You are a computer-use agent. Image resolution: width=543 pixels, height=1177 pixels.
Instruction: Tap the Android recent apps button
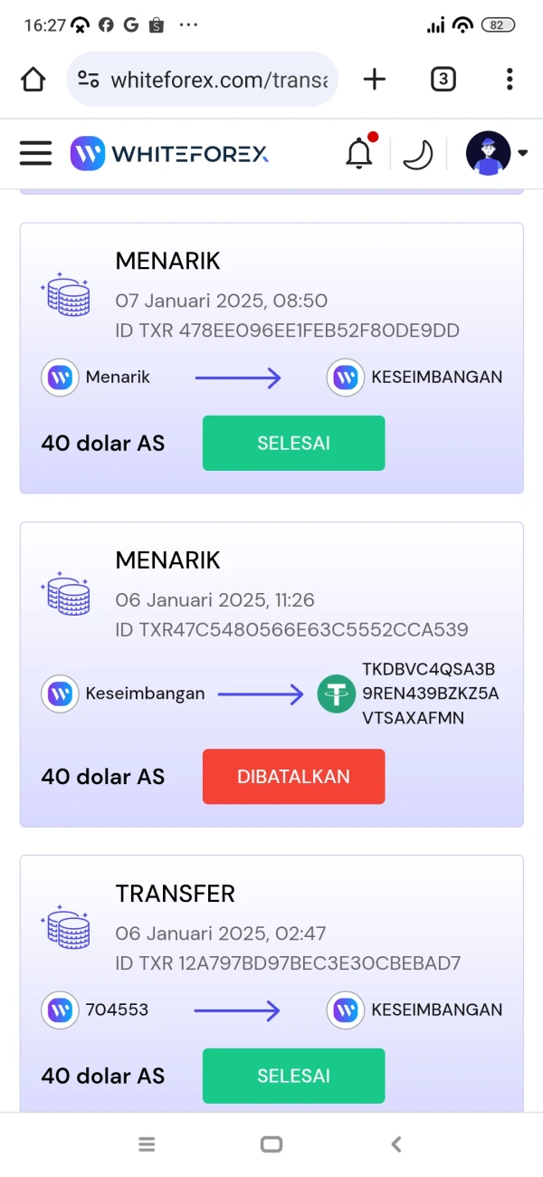147,1144
